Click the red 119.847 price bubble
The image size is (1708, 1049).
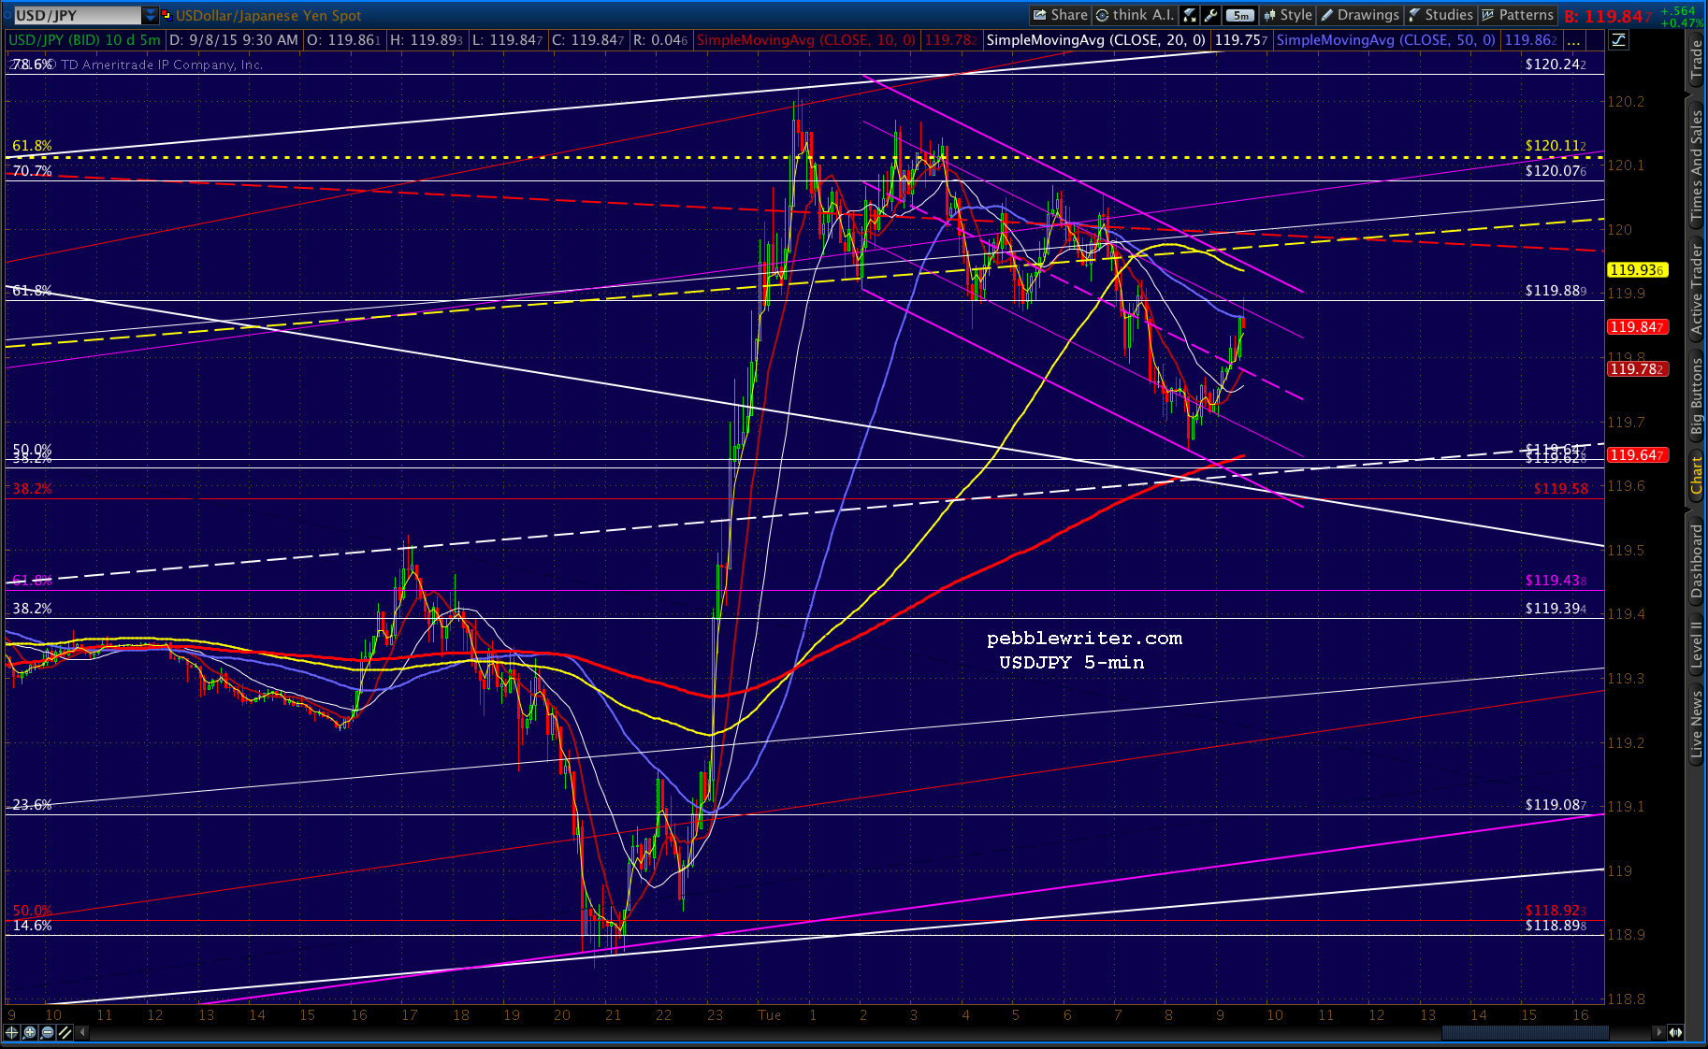tap(1636, 327)
